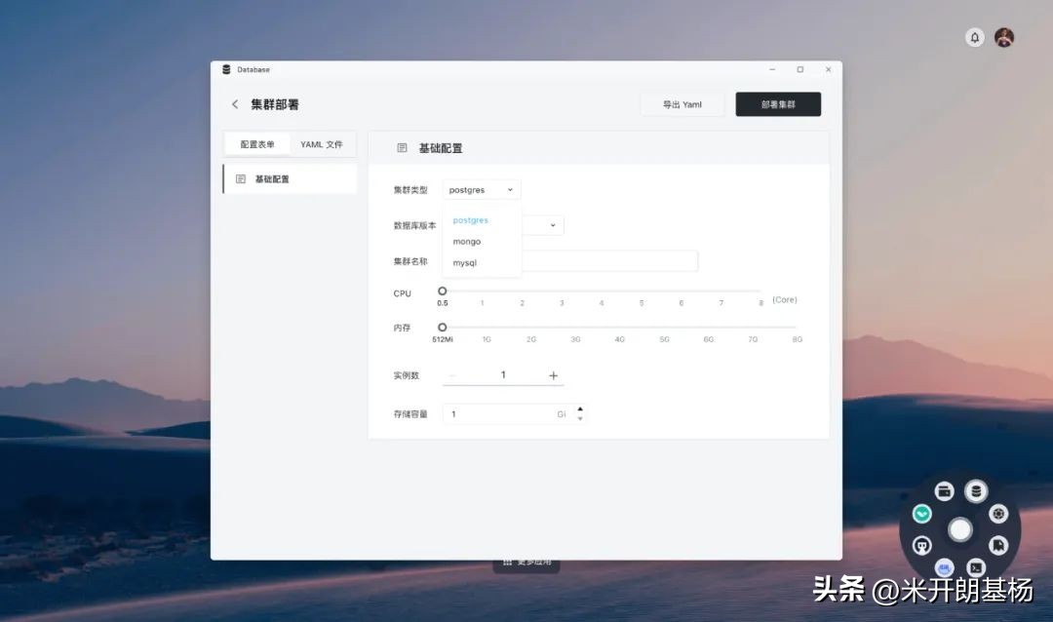Click the card-shaped app icon in the dock

click(x=944, y=490)
